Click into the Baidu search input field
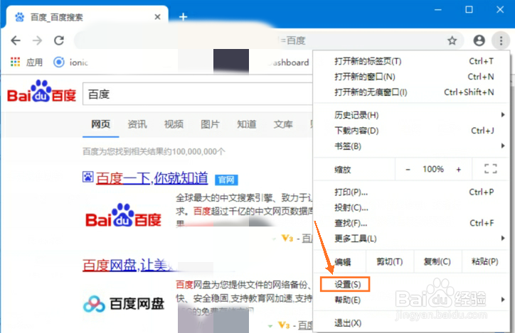This screenshot has height=333, width=515. [198, 94]
